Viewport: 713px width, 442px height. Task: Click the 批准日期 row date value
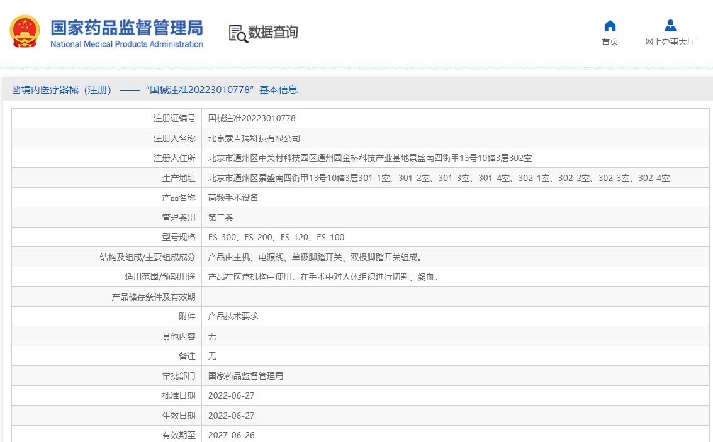[231, 395]
